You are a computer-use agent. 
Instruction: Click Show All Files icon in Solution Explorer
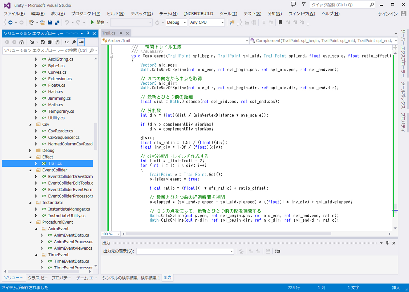[57, 42]
